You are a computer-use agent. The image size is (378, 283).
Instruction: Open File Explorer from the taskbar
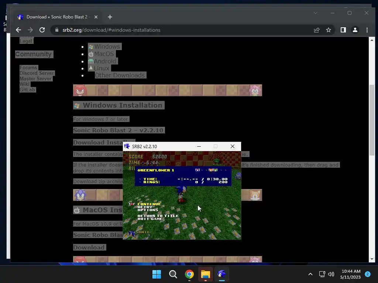[x=205, y=274]
